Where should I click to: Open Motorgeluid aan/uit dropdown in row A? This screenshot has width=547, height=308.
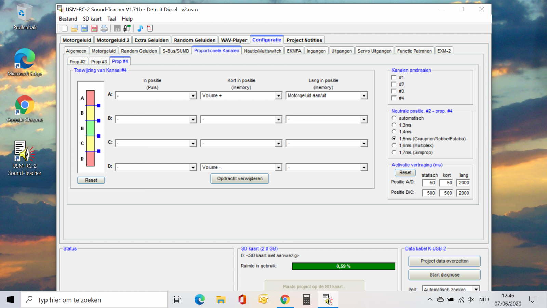click(326, 95)
